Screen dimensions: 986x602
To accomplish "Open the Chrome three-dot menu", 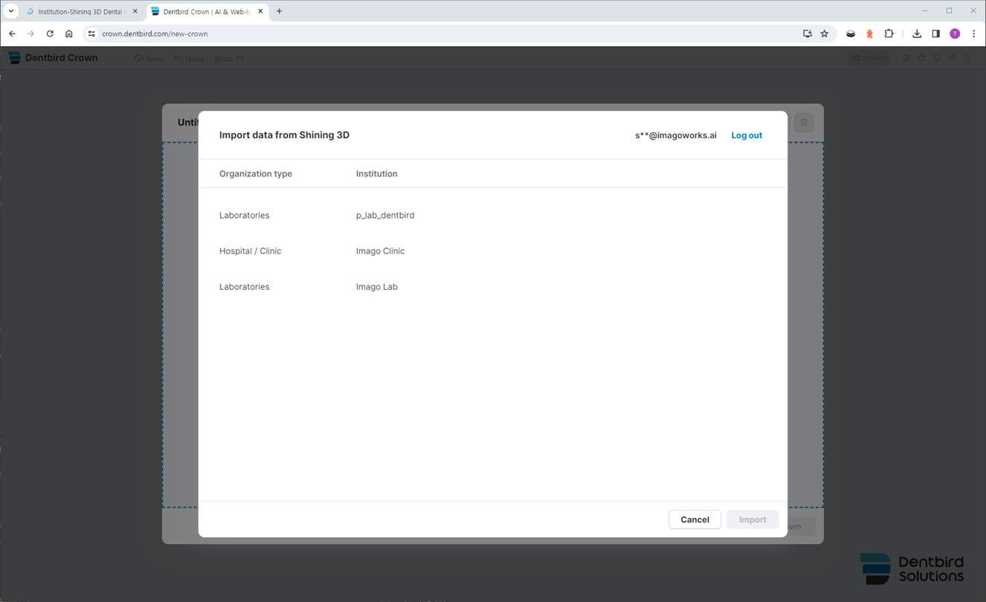I will [973, 33].
